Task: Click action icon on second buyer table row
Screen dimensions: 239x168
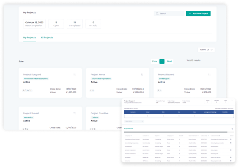Action: pos(230,143)
